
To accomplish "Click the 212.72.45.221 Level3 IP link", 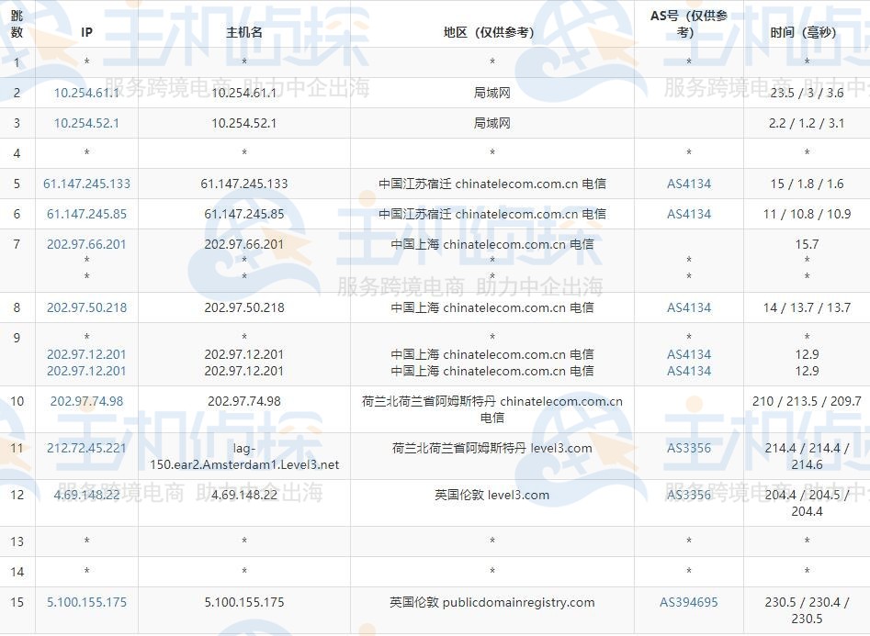I will coord(85,449).
